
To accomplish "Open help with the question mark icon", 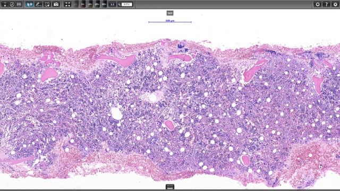I will pyautogui.click(x=326, y=4).
